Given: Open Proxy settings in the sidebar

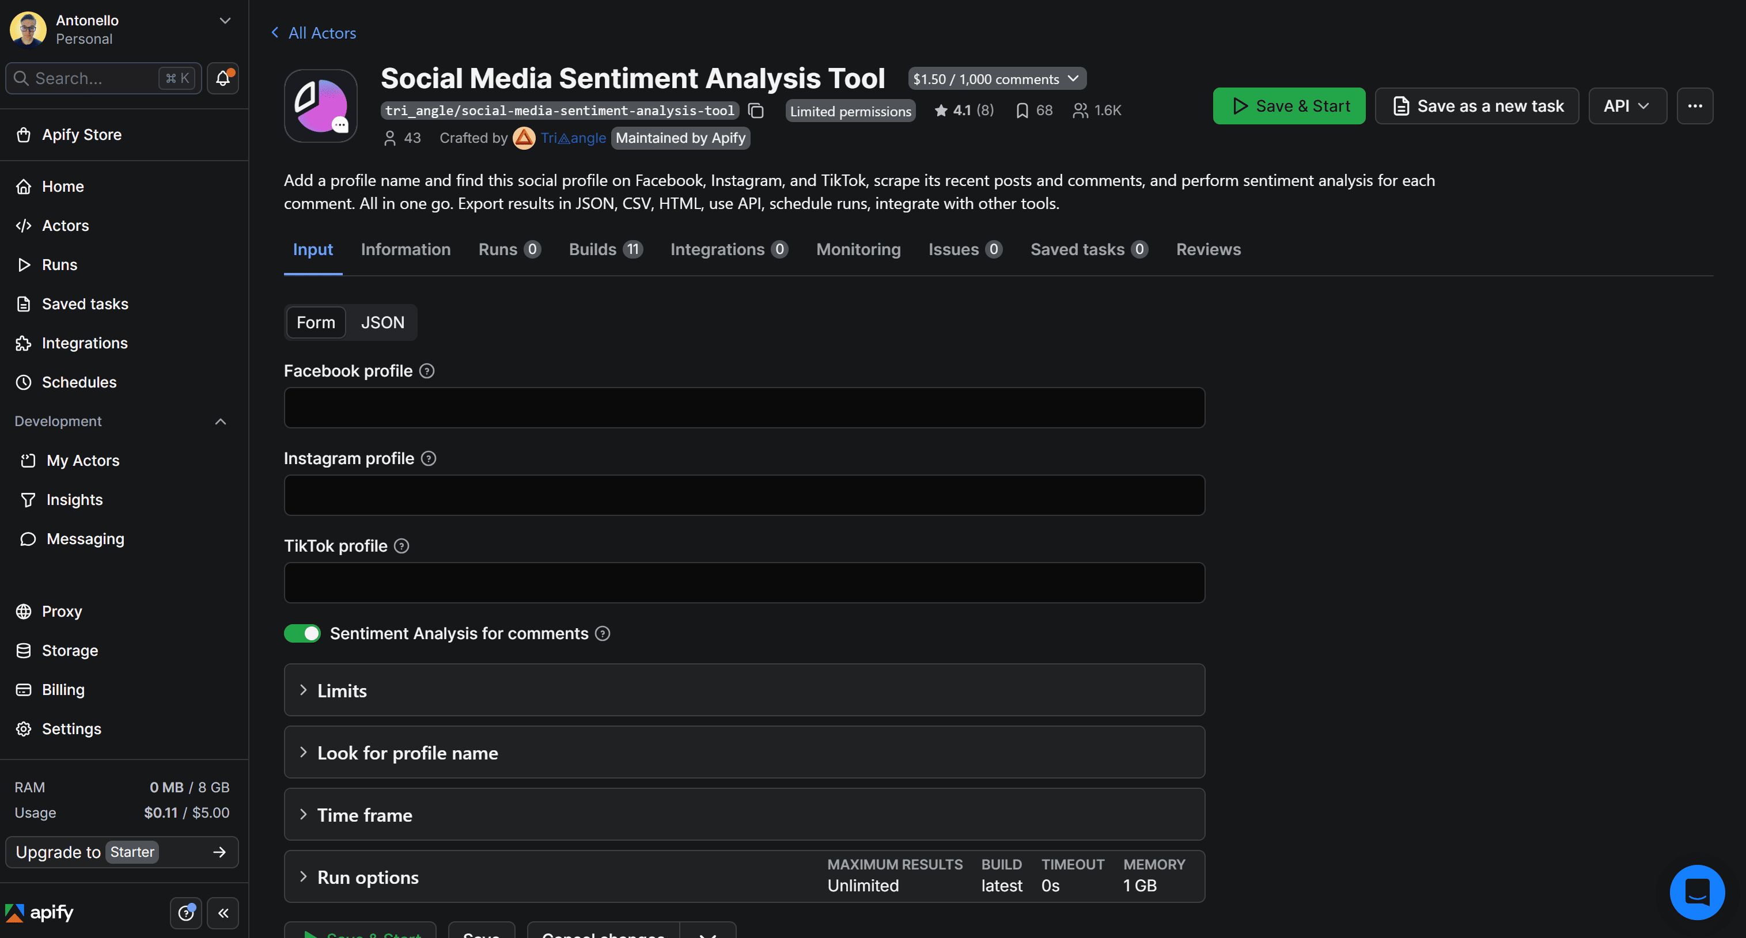Looking at the screenshot, I should tap(62, 610).
